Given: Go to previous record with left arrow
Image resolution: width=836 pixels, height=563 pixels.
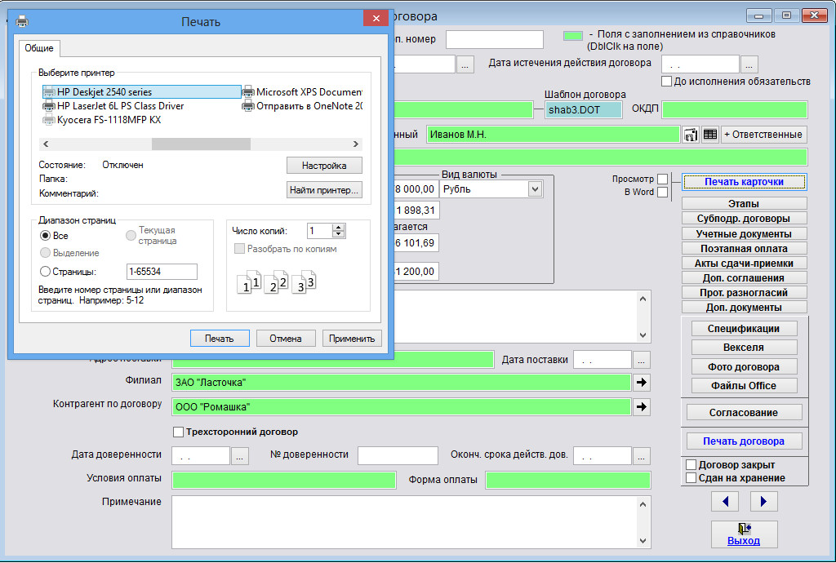Looking at the screenshot, I should point(725,501).
